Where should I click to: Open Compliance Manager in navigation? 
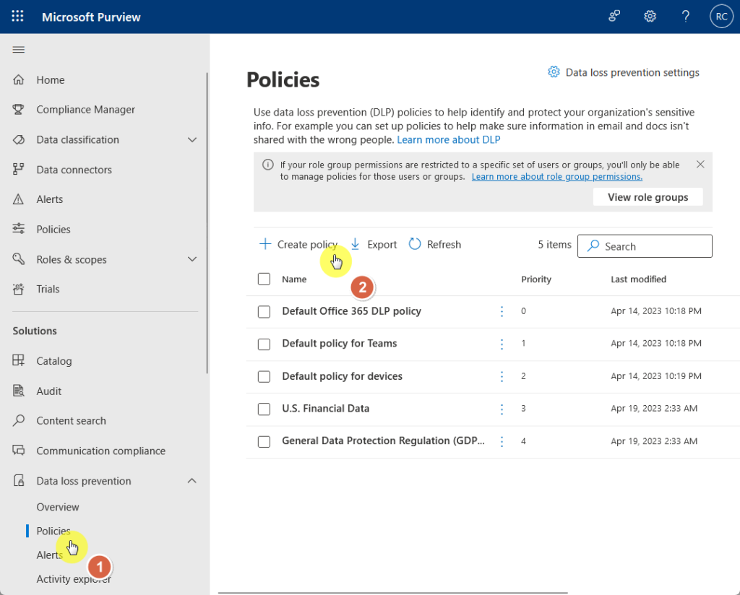[x=86, y=109]
